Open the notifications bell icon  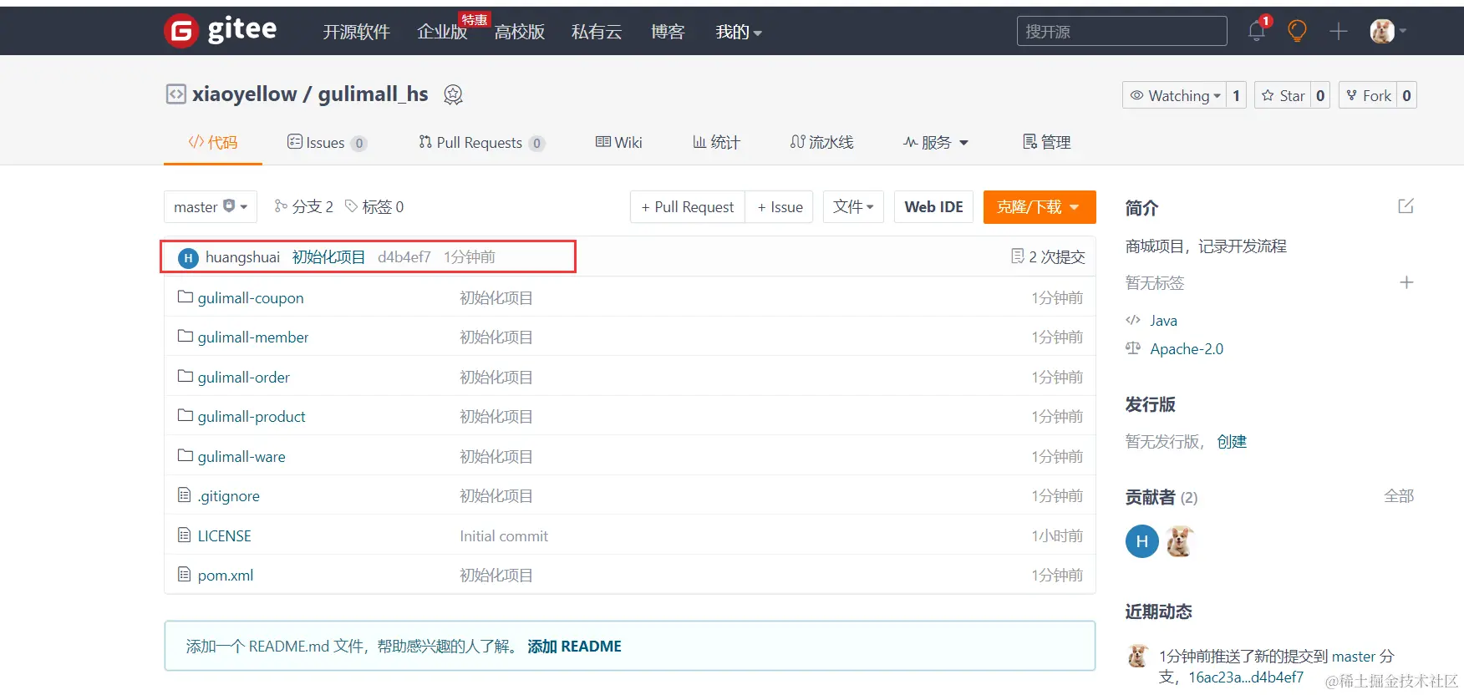pos(1257,32)
